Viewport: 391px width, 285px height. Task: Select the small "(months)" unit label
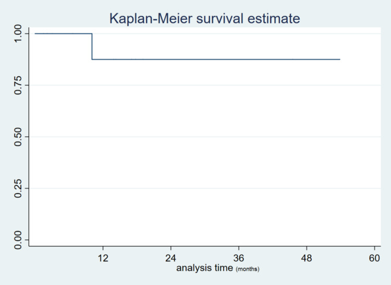click(248, 269)
